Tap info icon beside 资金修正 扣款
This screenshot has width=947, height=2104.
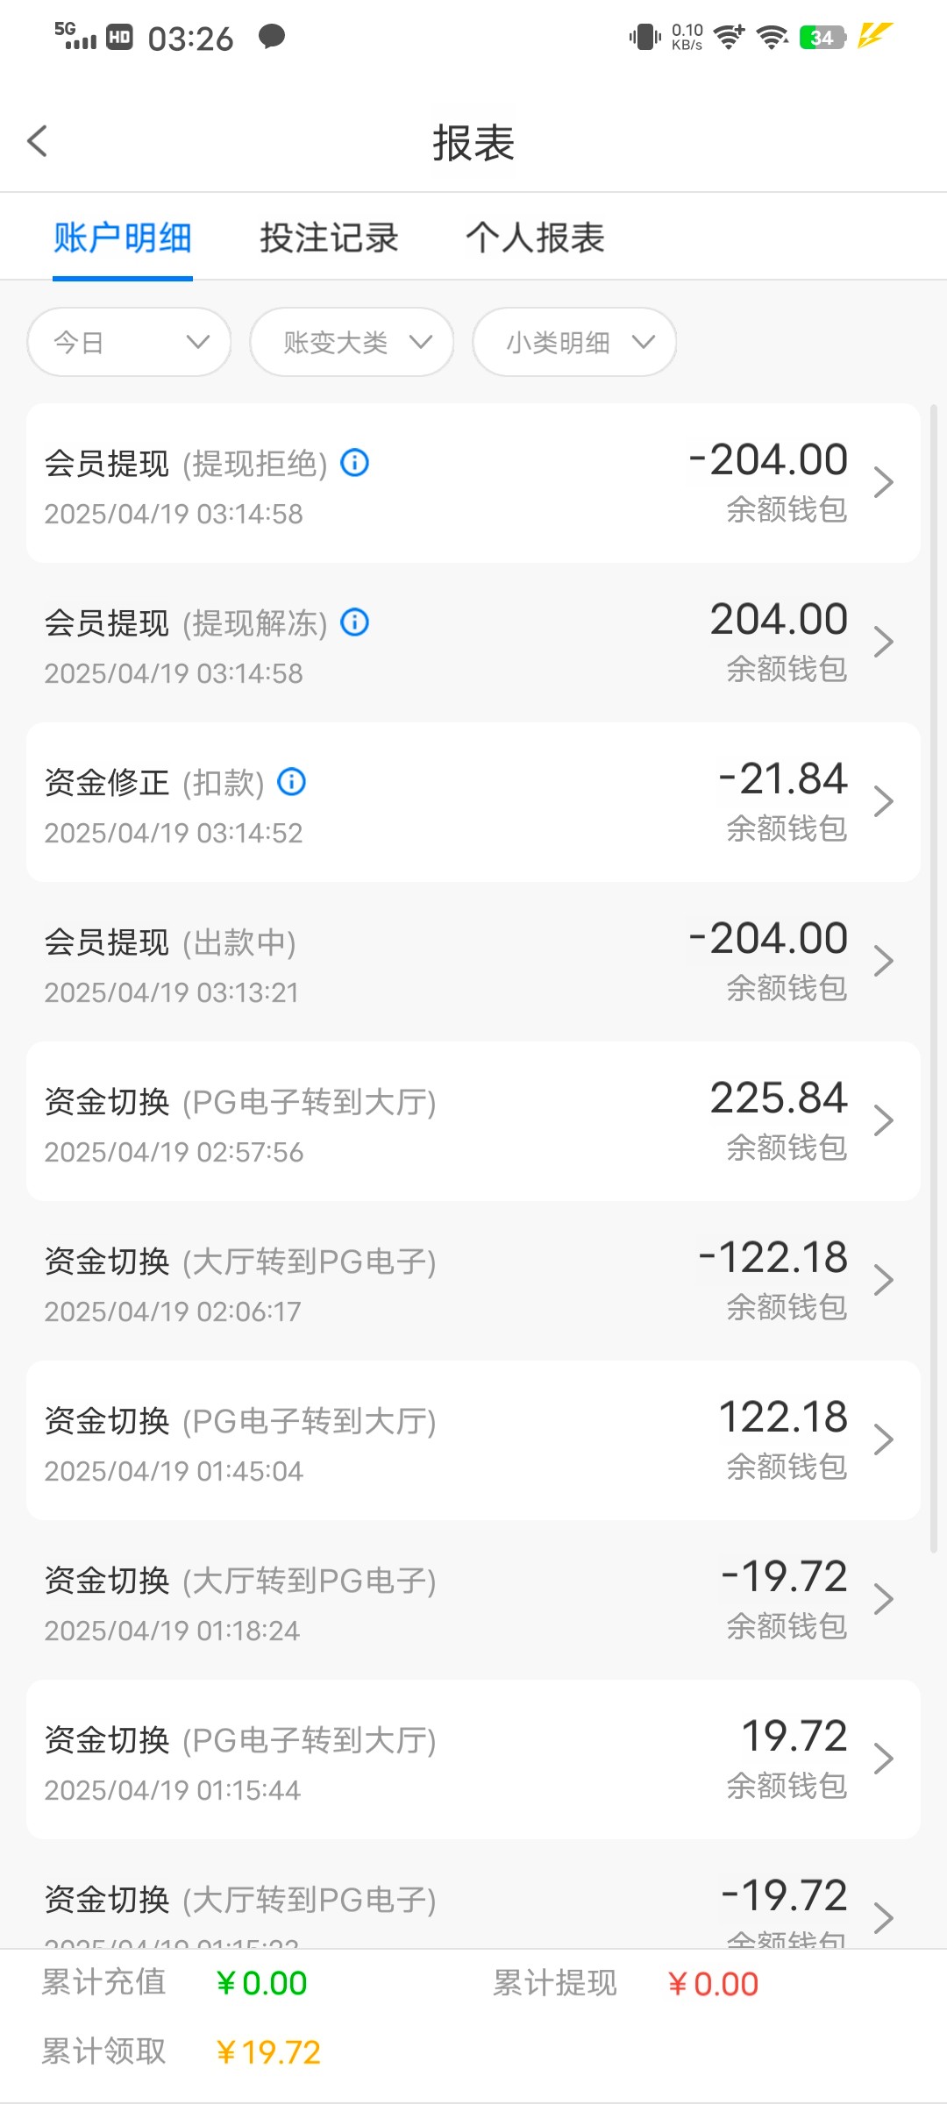tap(291, 781)
